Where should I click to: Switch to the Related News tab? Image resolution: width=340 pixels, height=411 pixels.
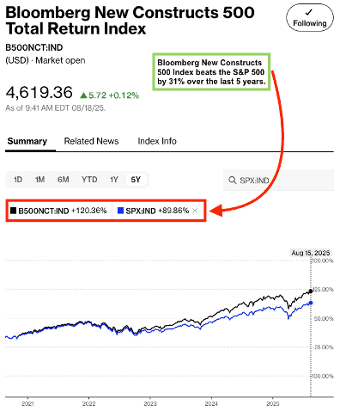[x=91, y=141]
